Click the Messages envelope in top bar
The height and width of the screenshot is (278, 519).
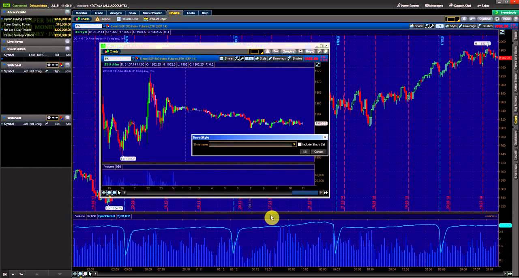(x=433, y=6)
